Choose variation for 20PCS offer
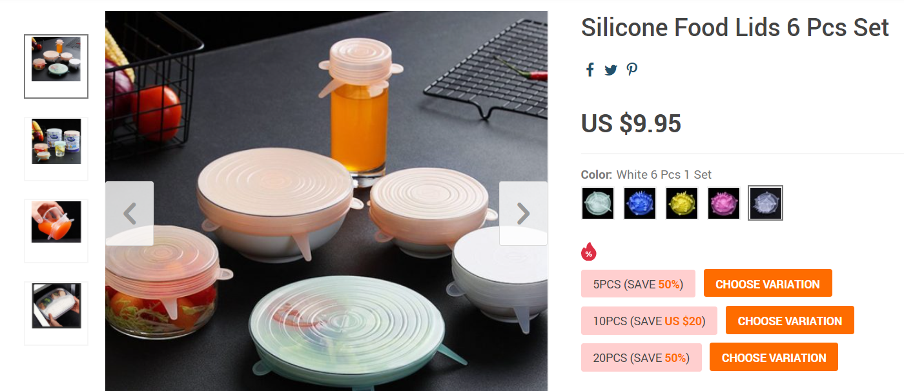The width and height of the screenshot is (904, 391). 774,357
